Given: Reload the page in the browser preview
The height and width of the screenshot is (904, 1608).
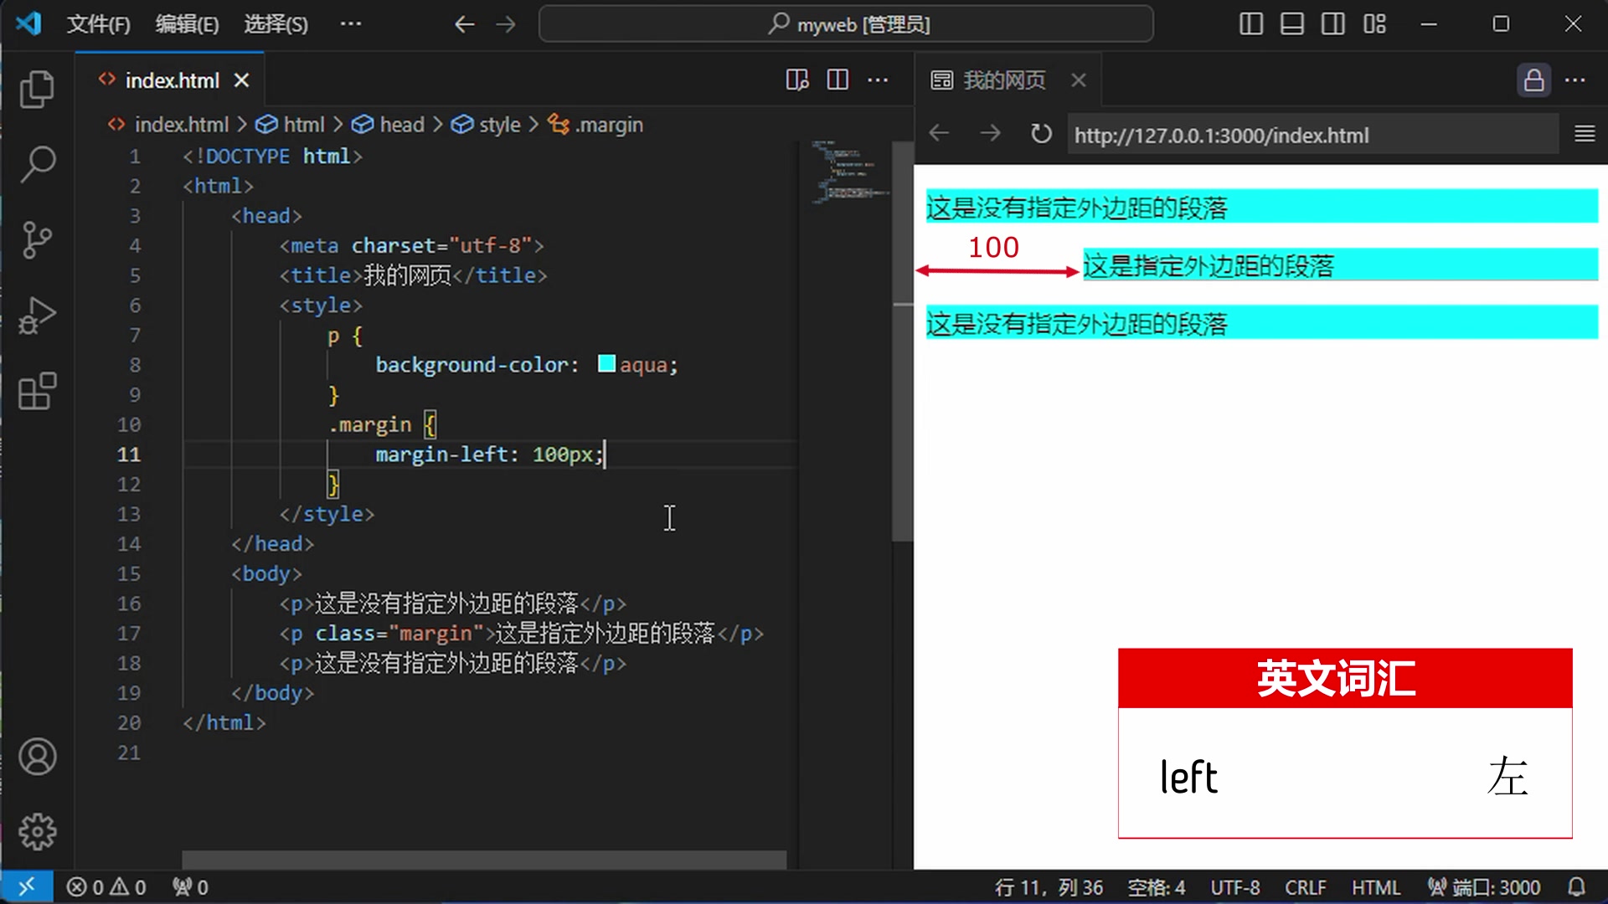Looking at the screenshot, I should pos(1041,134).
